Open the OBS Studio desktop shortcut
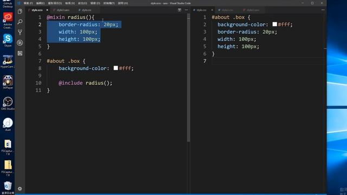 (8, 103)
